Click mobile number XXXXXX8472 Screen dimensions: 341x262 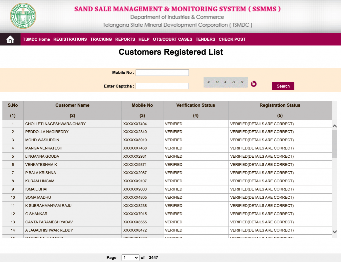(135, 230)
